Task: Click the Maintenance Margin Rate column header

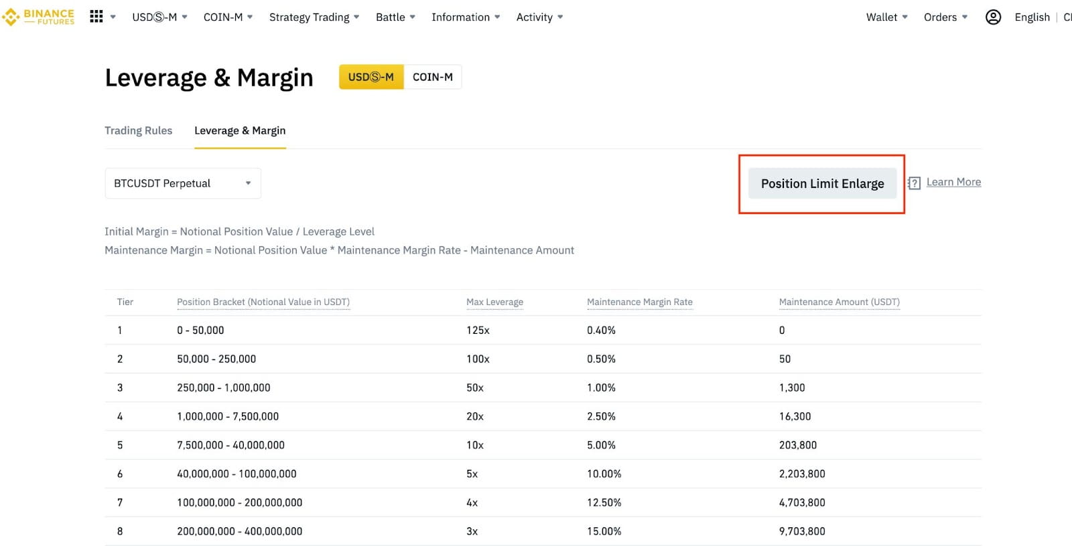Action: (640, 302)
